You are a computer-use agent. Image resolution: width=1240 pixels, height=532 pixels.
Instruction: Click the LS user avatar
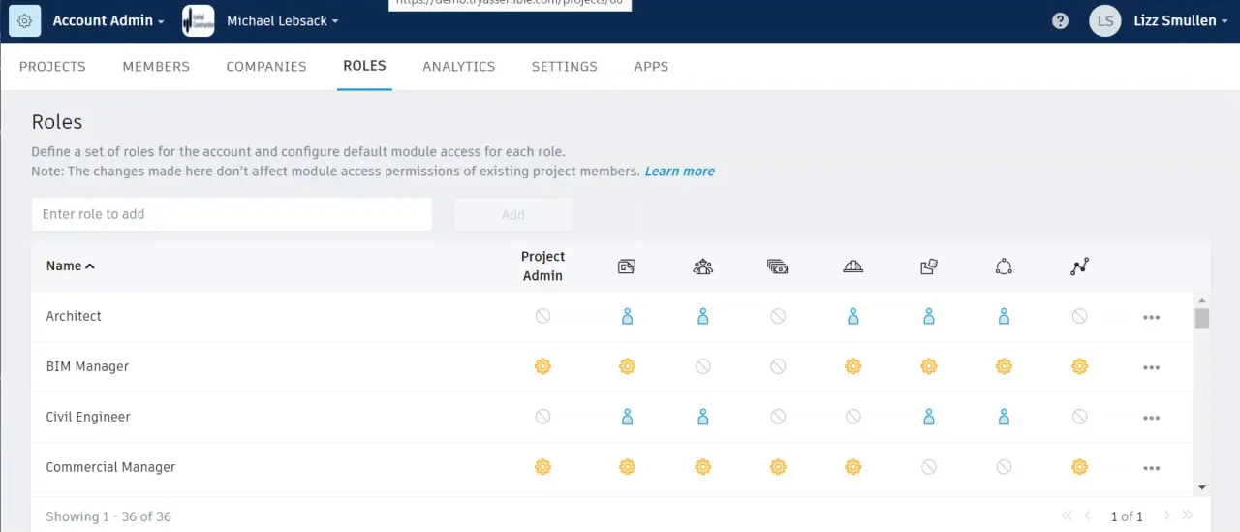1105,20
